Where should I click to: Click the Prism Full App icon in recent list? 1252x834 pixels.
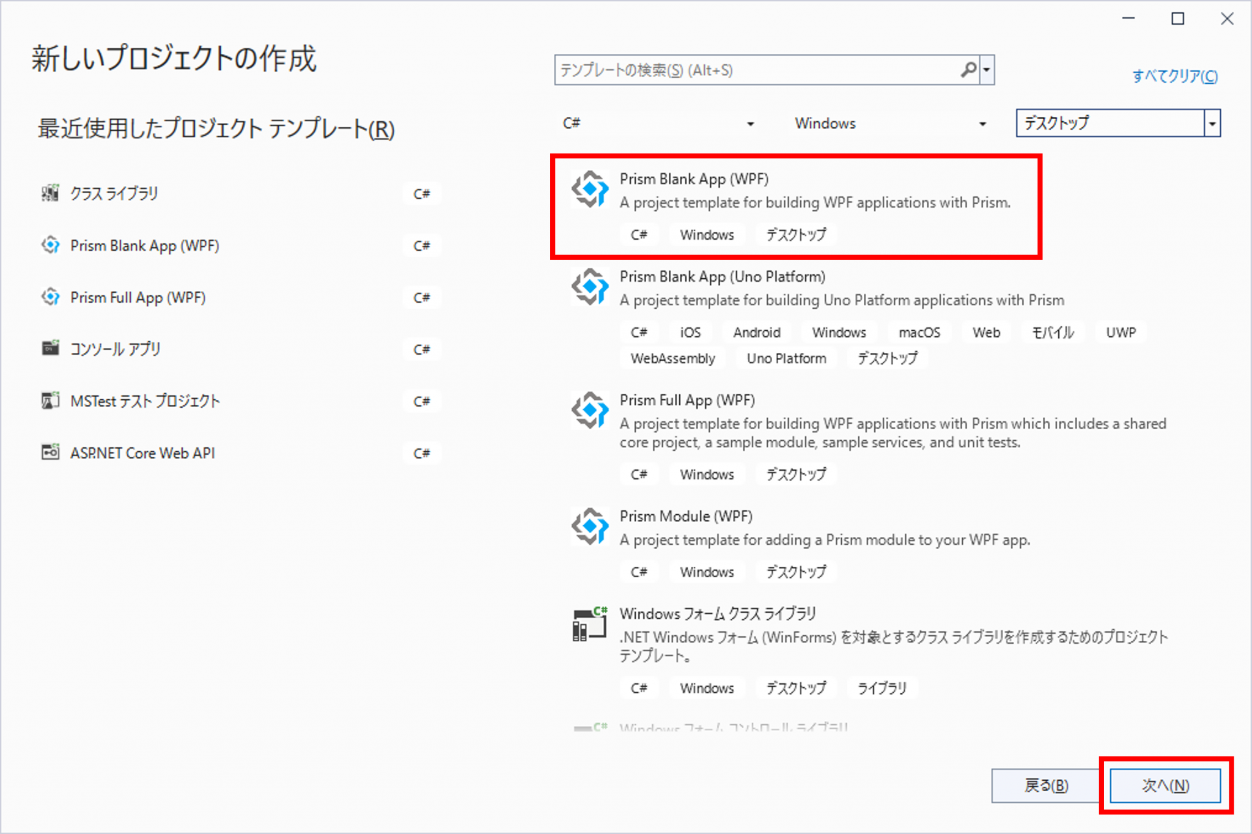[50, 297]
